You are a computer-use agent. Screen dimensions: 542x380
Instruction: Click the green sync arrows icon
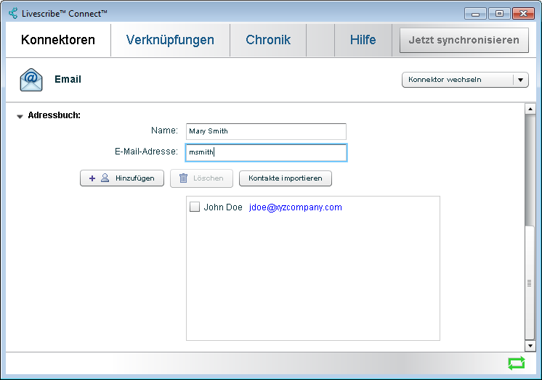[516, 363]
